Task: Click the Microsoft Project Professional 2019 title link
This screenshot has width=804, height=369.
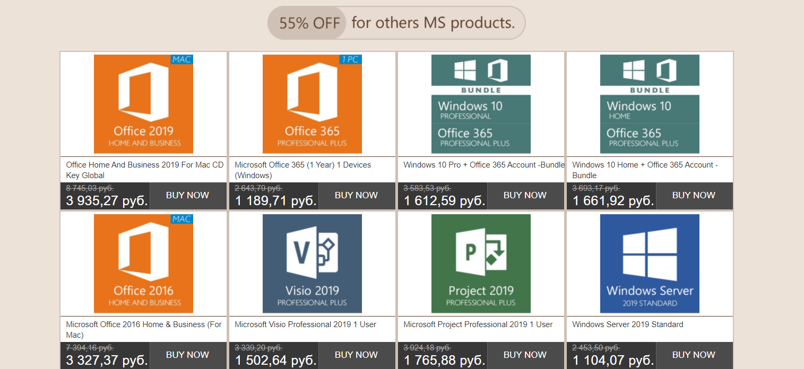Action: pyautogui.click(x=478, y=324)
